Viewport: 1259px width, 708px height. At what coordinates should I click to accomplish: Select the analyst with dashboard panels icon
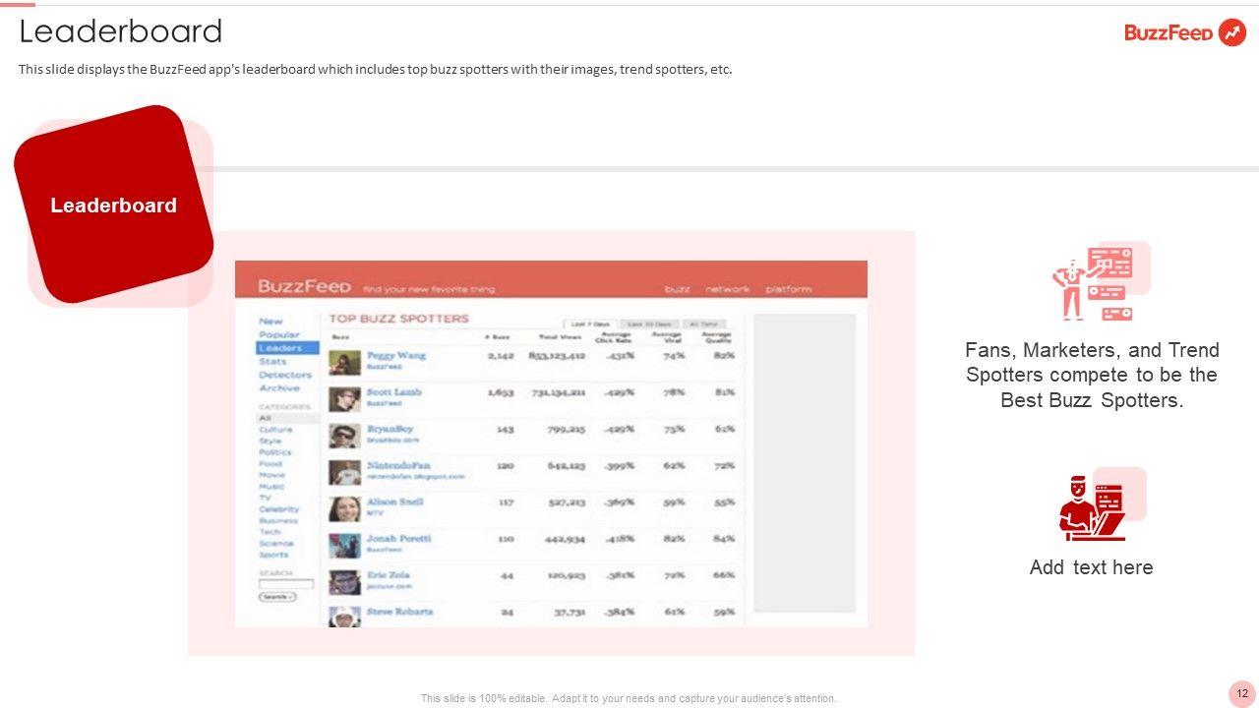(x=1093, y=283)
